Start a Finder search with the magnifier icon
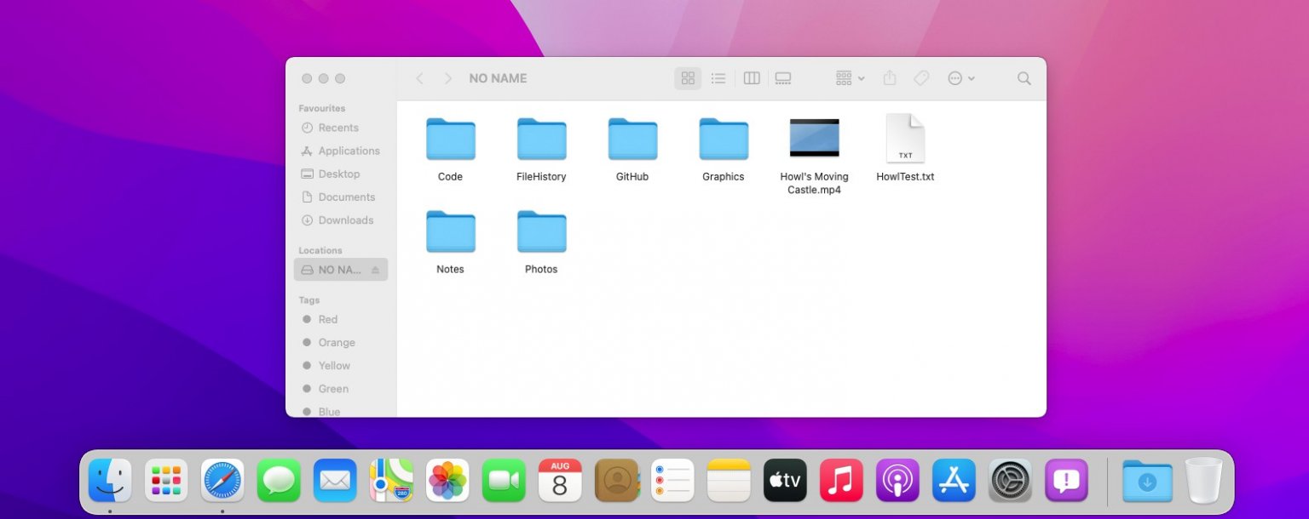 [1024, 77]
